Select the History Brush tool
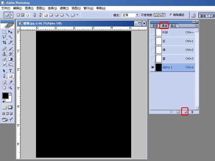215x161 pixels. point(10,54)
